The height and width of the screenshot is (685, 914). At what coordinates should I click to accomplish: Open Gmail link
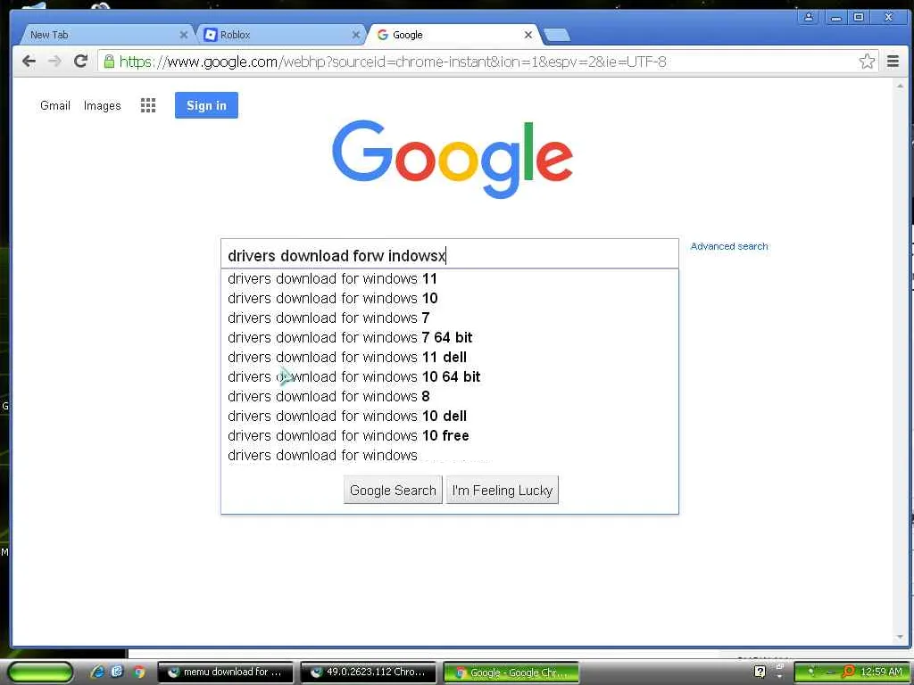click(55, 105)
